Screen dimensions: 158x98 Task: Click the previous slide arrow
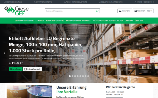pos(4,53)
